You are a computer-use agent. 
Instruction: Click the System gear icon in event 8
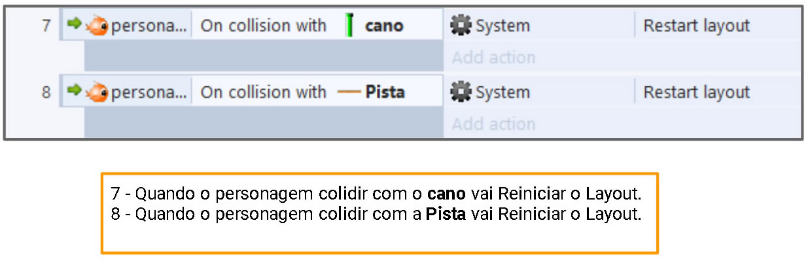pos(461,92)
